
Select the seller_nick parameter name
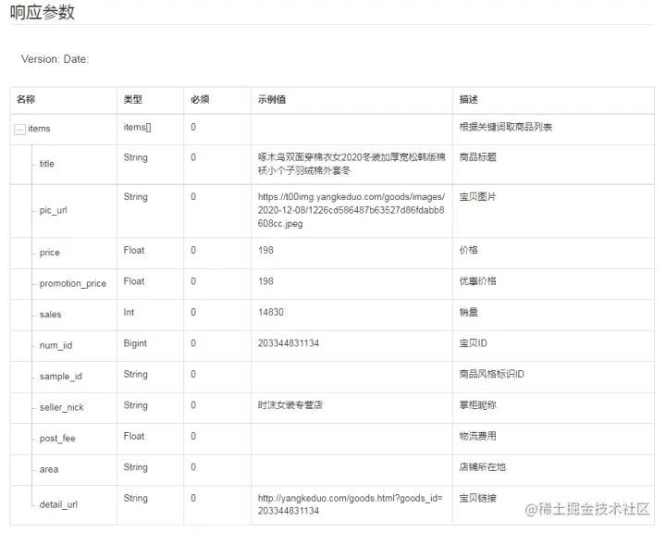62,407
